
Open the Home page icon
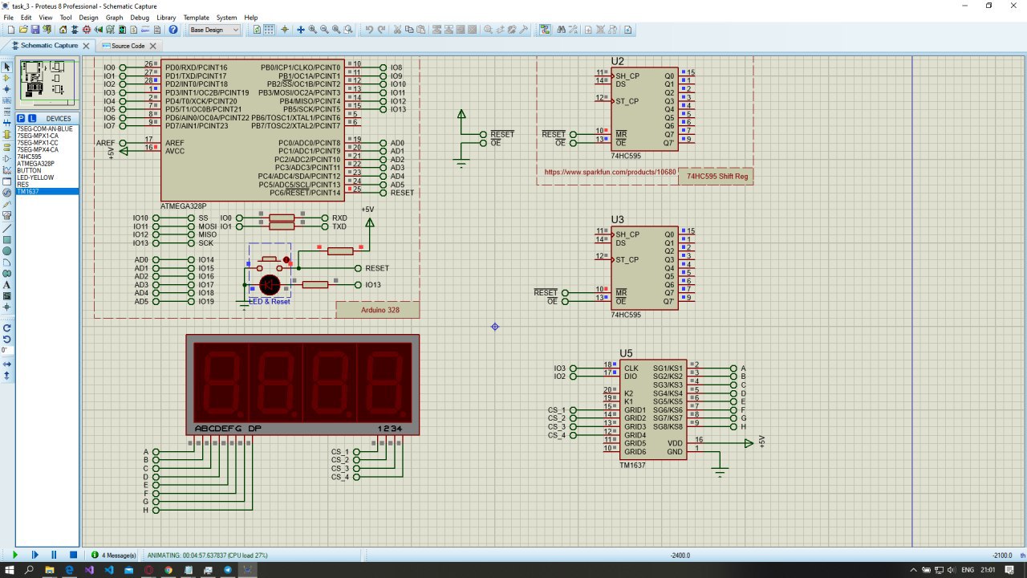pyautogui.click(x=63, y=30)
